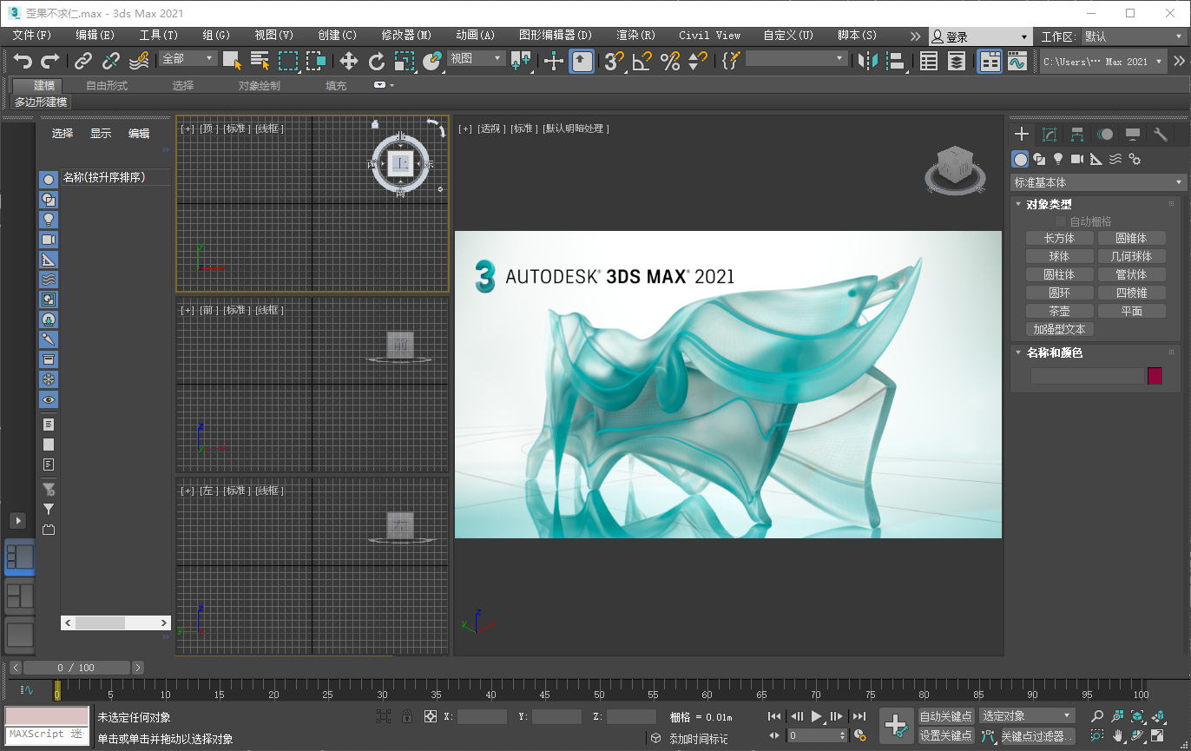Create a 长方体 box primitive

click(x=1059, y=238)
